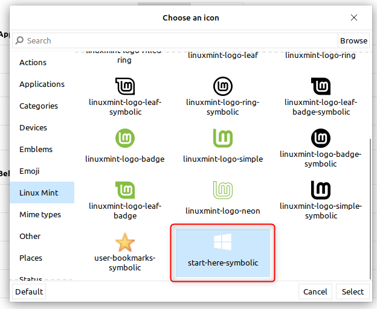Screen dimensions: 377x309
Task: Select the green linuxmint-logo-badge icon
Action: point(125,139)
